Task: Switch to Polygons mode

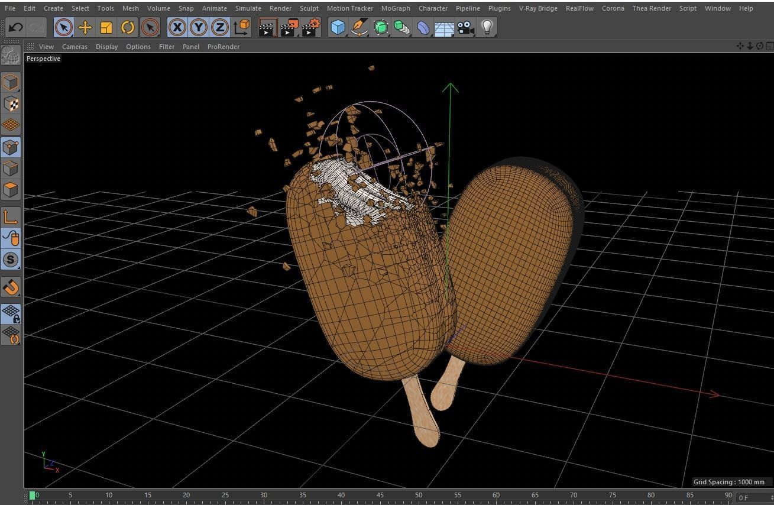Action: point(10,190)
